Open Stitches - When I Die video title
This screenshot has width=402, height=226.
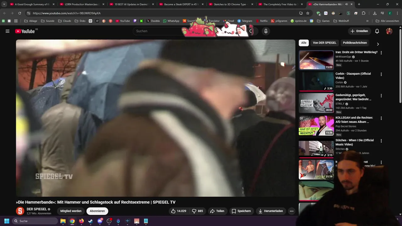[355, 142]
